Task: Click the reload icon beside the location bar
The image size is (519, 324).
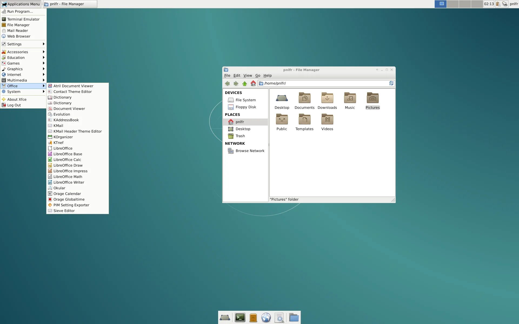Action: (x=391, y=83)
